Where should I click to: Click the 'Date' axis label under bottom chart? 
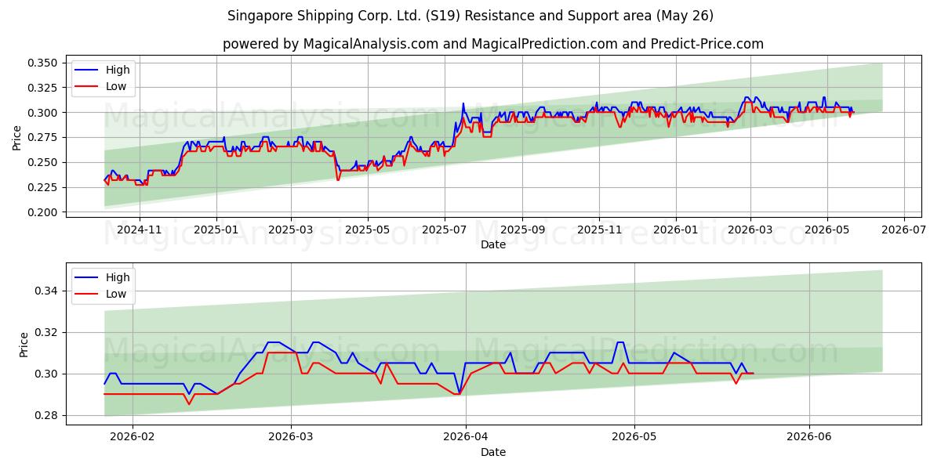pos(493,452)
